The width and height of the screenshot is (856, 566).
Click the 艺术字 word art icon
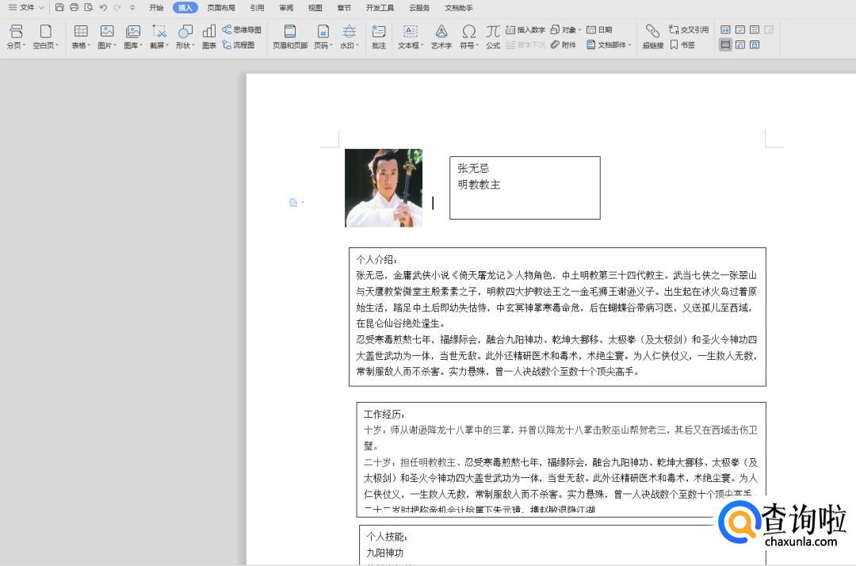(x=441, y=36)
